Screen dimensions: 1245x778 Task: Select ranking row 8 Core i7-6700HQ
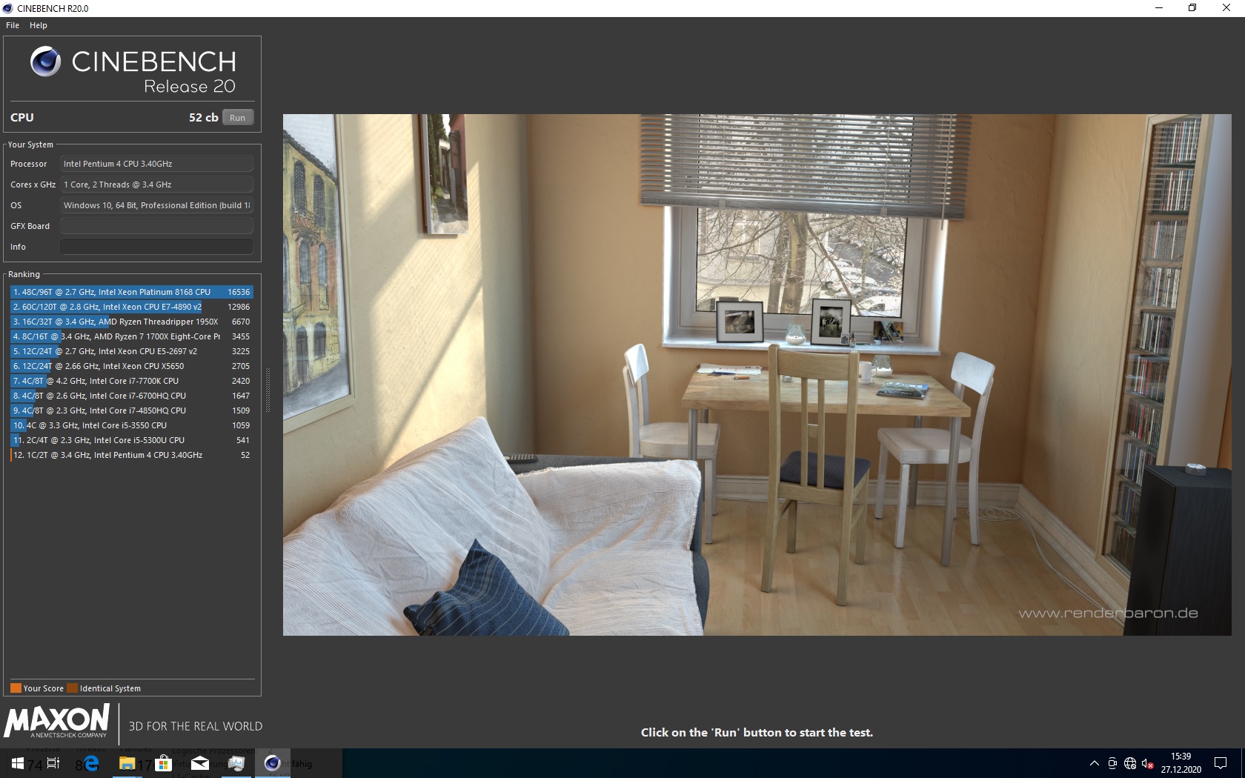pos(132,396)
